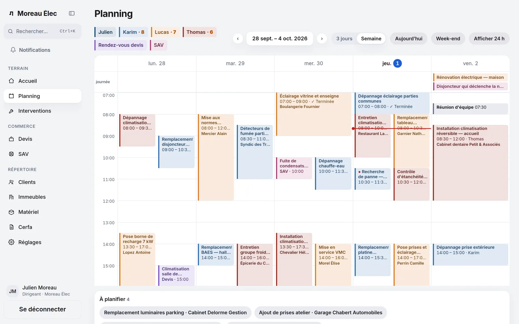Click the Moreau Élec logo icon
Image resolution: width=519 pixels, height=324 pixels.
pyautogui.click(x=11, y=14)
